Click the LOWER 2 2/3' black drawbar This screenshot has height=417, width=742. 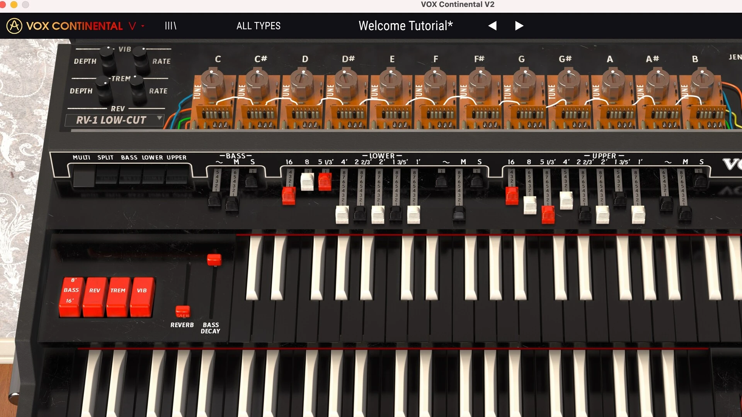(360, 214)
